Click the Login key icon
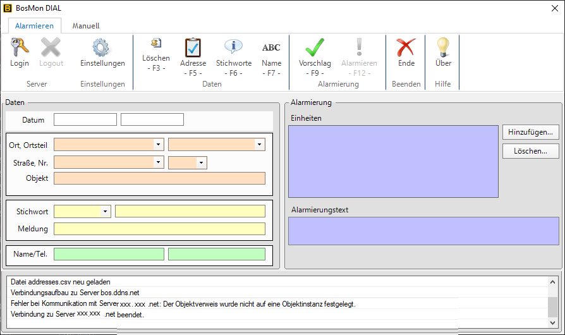 point(20,48)
